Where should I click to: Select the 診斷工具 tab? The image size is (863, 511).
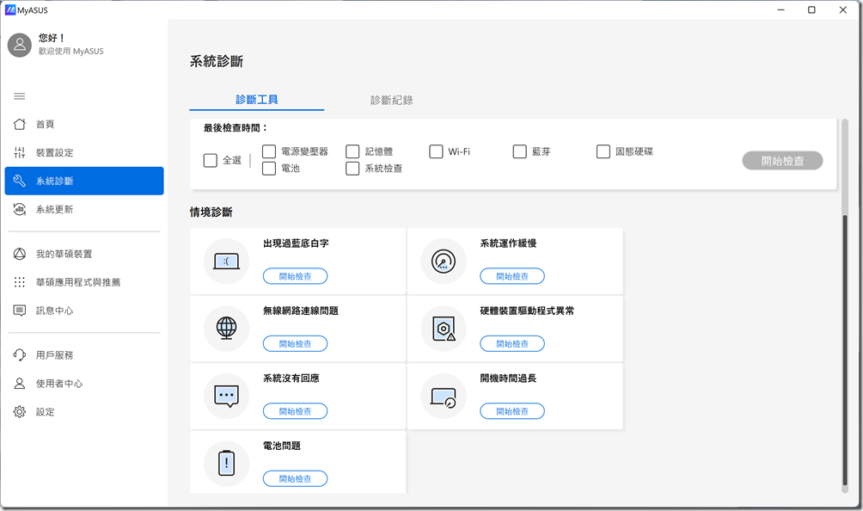pos(257,100)
